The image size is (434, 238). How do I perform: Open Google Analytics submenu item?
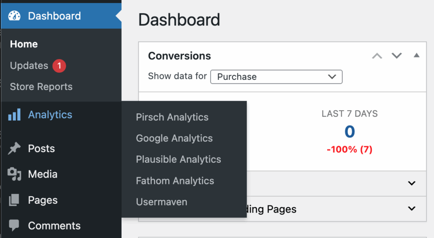point(174,138)
